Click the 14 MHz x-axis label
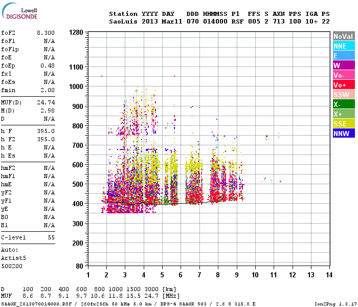The height and width of the screenshot is (307, 358). point(329,275)
